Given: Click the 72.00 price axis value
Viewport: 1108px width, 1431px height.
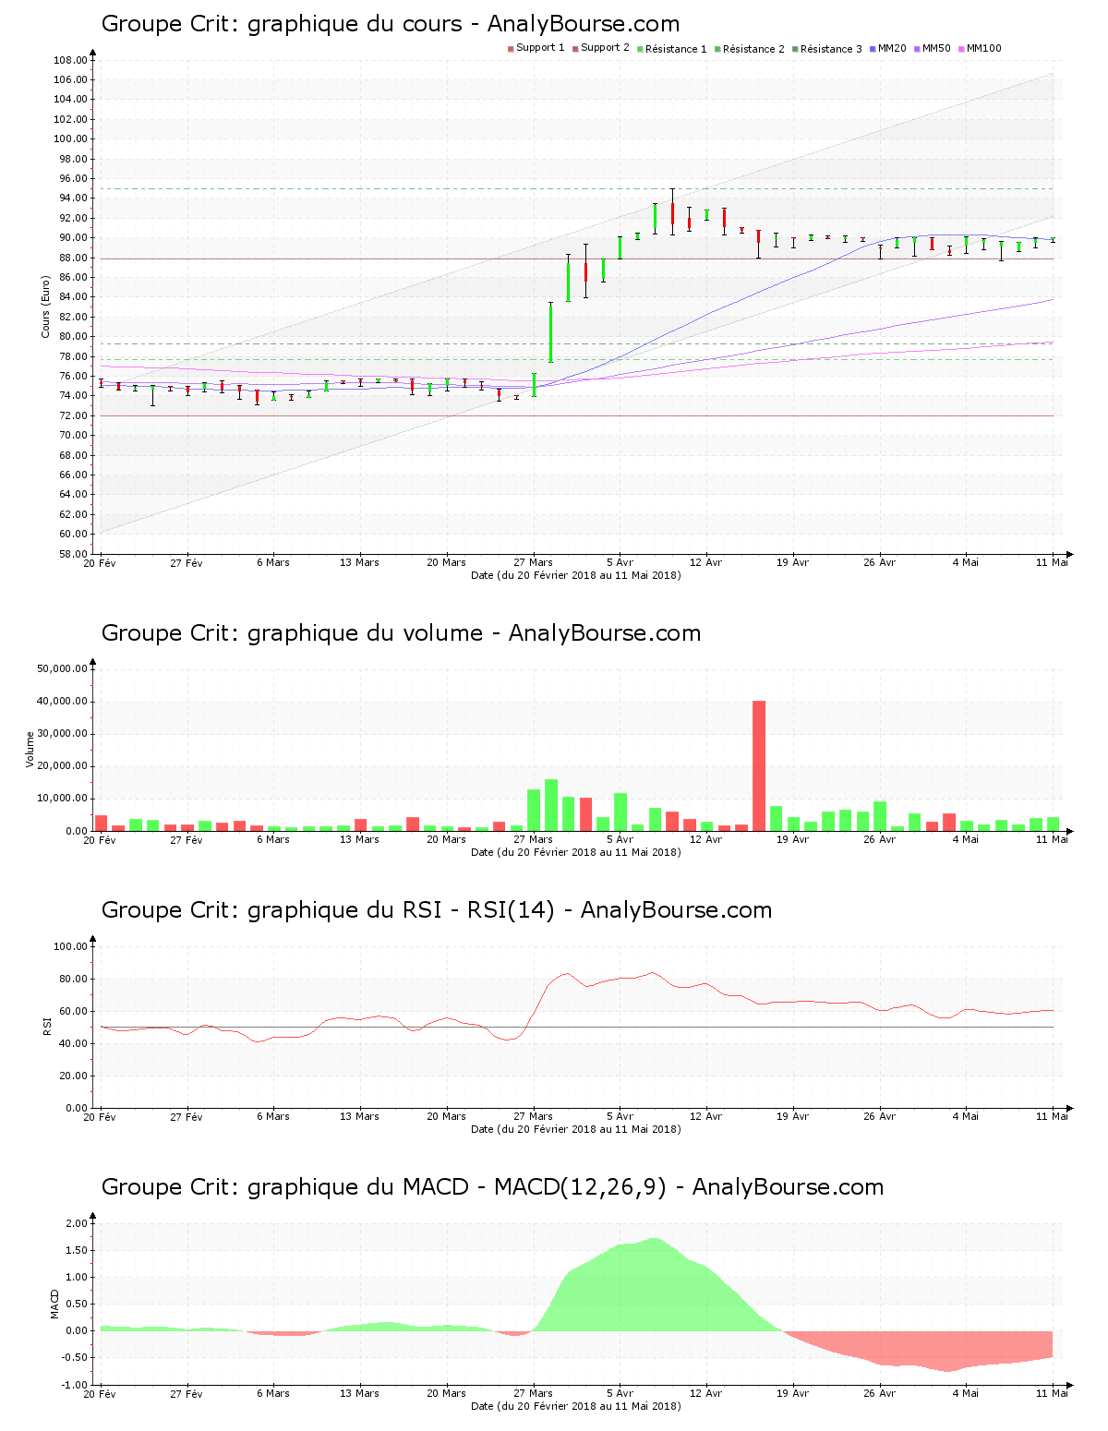Looking at the screenshot, I should coord(73,415).
